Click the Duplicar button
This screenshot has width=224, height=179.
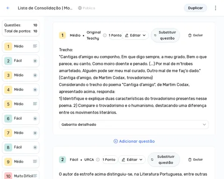tap(196, 8)
